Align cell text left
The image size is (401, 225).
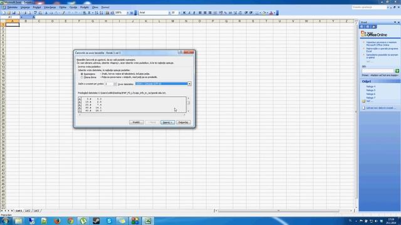click(x=200, y=12)
